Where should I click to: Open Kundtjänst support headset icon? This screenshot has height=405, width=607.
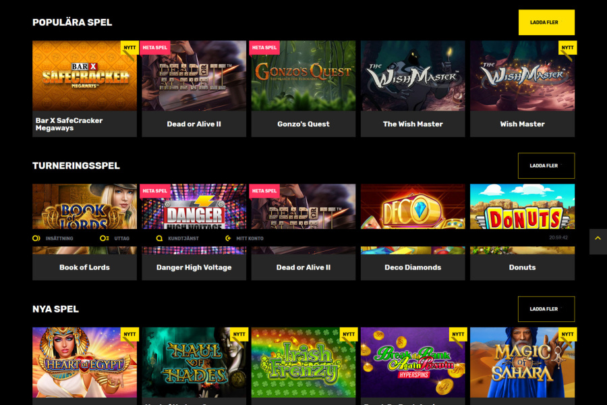159,238
